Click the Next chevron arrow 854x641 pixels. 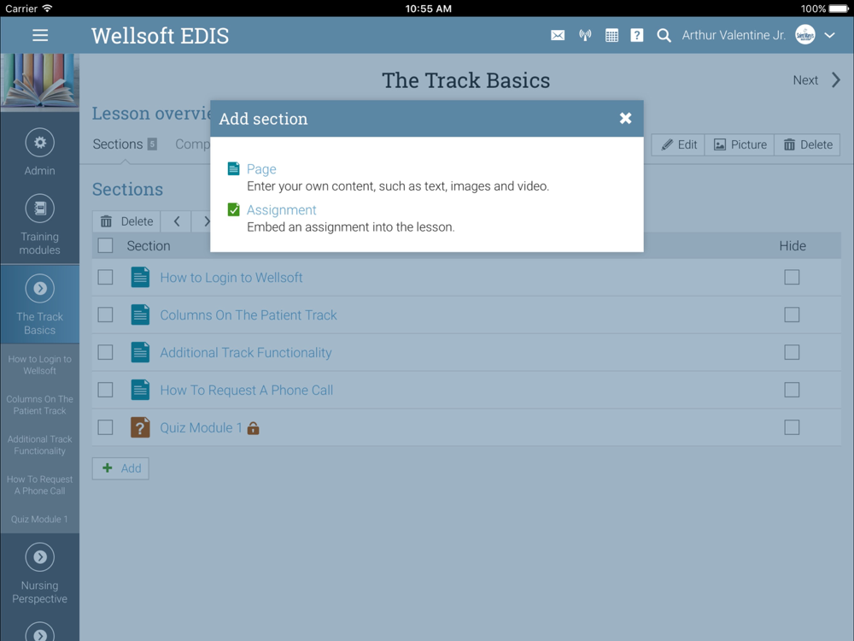pyautogui.click(x=836, y=80)
